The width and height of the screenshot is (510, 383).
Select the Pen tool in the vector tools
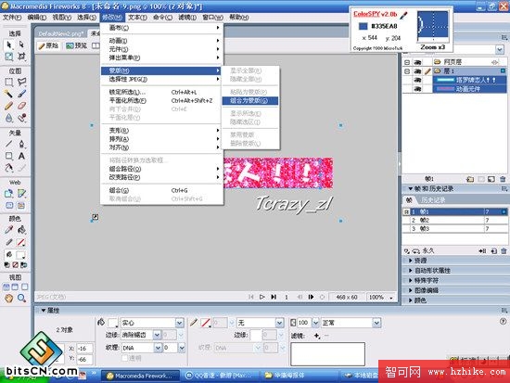[x=21, y=144]
